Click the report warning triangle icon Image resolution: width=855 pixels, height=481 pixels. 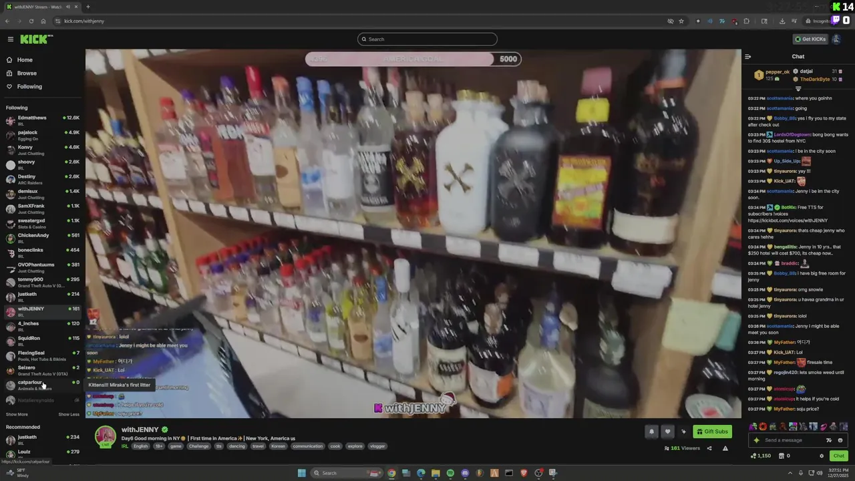pos(725,448)
